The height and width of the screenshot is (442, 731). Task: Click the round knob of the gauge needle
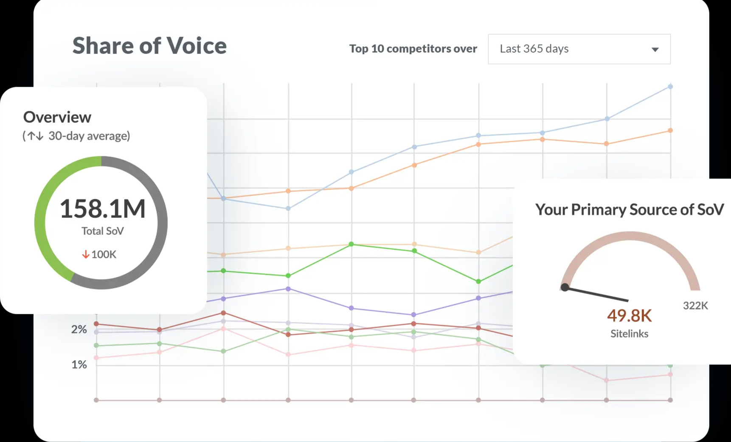[x=565, y=287]
